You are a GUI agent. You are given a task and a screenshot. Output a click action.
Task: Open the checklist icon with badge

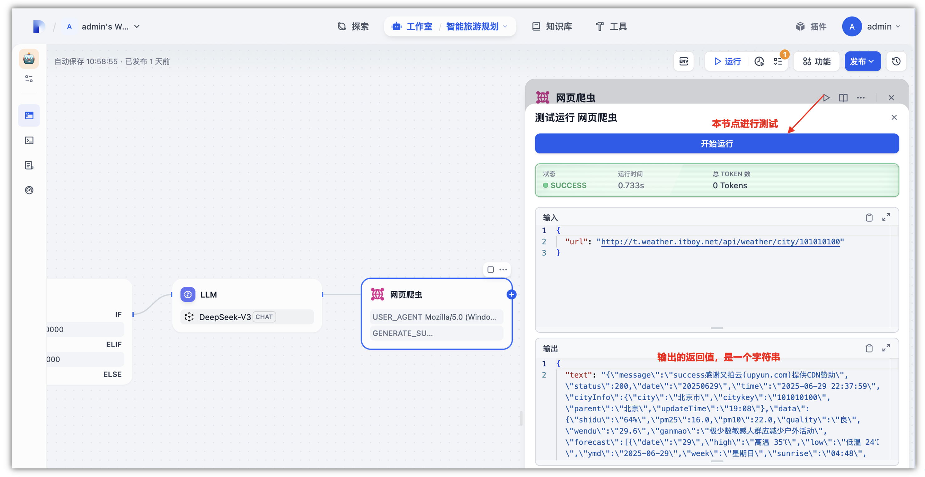point(778,61)
